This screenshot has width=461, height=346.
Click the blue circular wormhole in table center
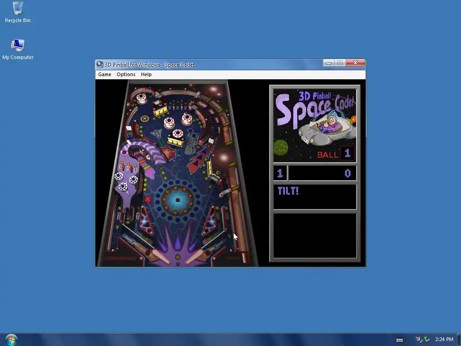177,200
